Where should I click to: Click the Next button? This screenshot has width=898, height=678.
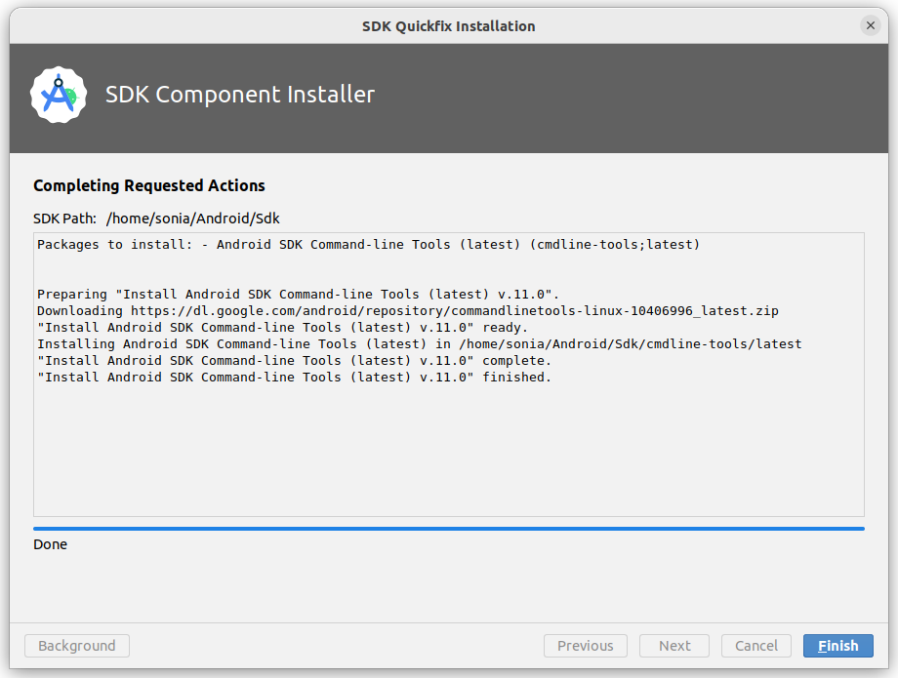click(x=674, y=646)
